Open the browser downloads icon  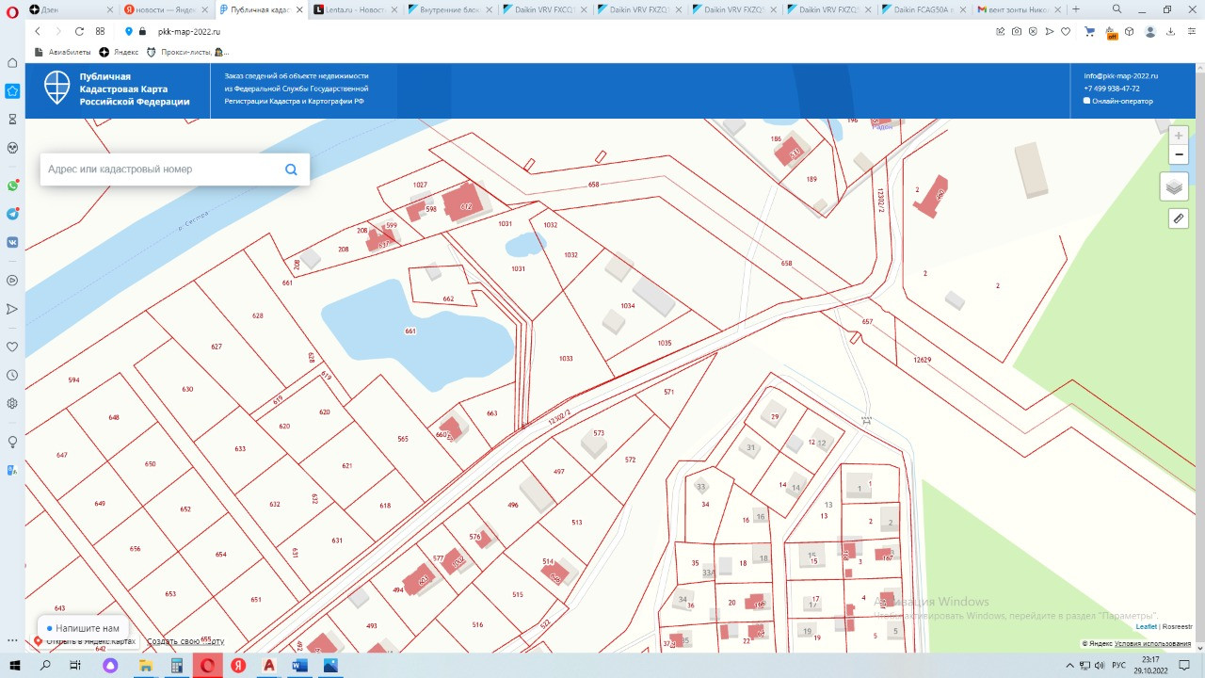tap(1170, 31)
